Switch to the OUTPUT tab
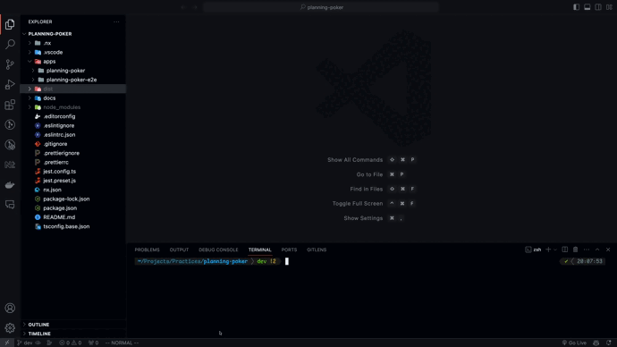 point(179,250)
